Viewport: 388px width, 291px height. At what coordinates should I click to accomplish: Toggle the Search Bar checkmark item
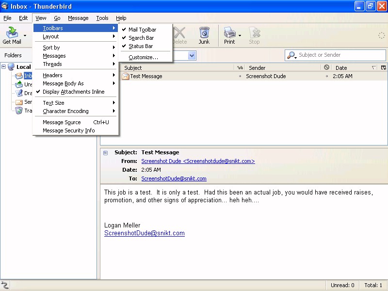[x=146, y=38]
